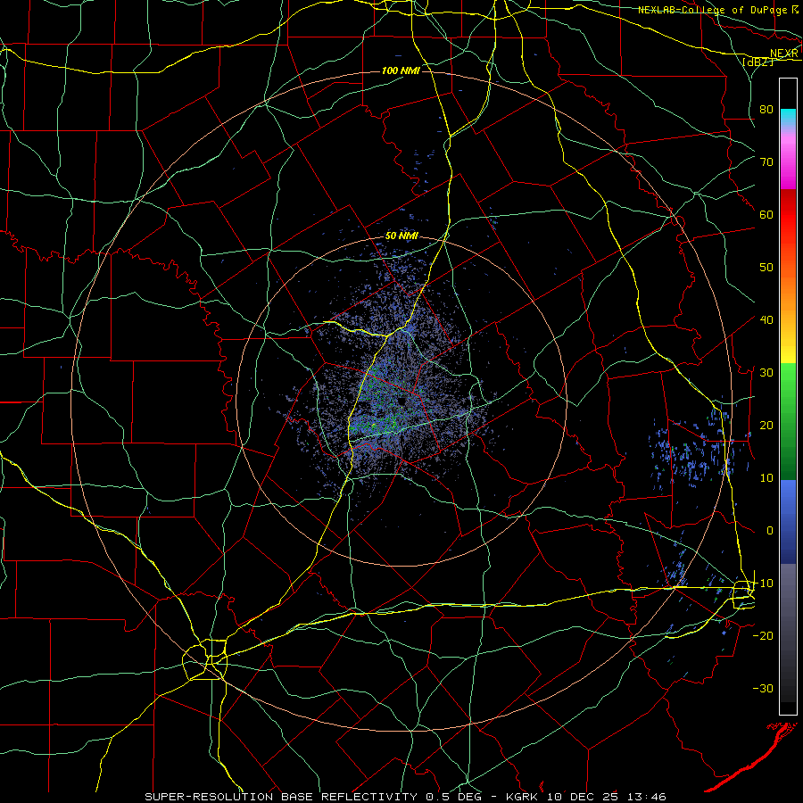Click the blue echo cluster east of range ring
This screenshot has width=803, height=803.
(691, 453)
